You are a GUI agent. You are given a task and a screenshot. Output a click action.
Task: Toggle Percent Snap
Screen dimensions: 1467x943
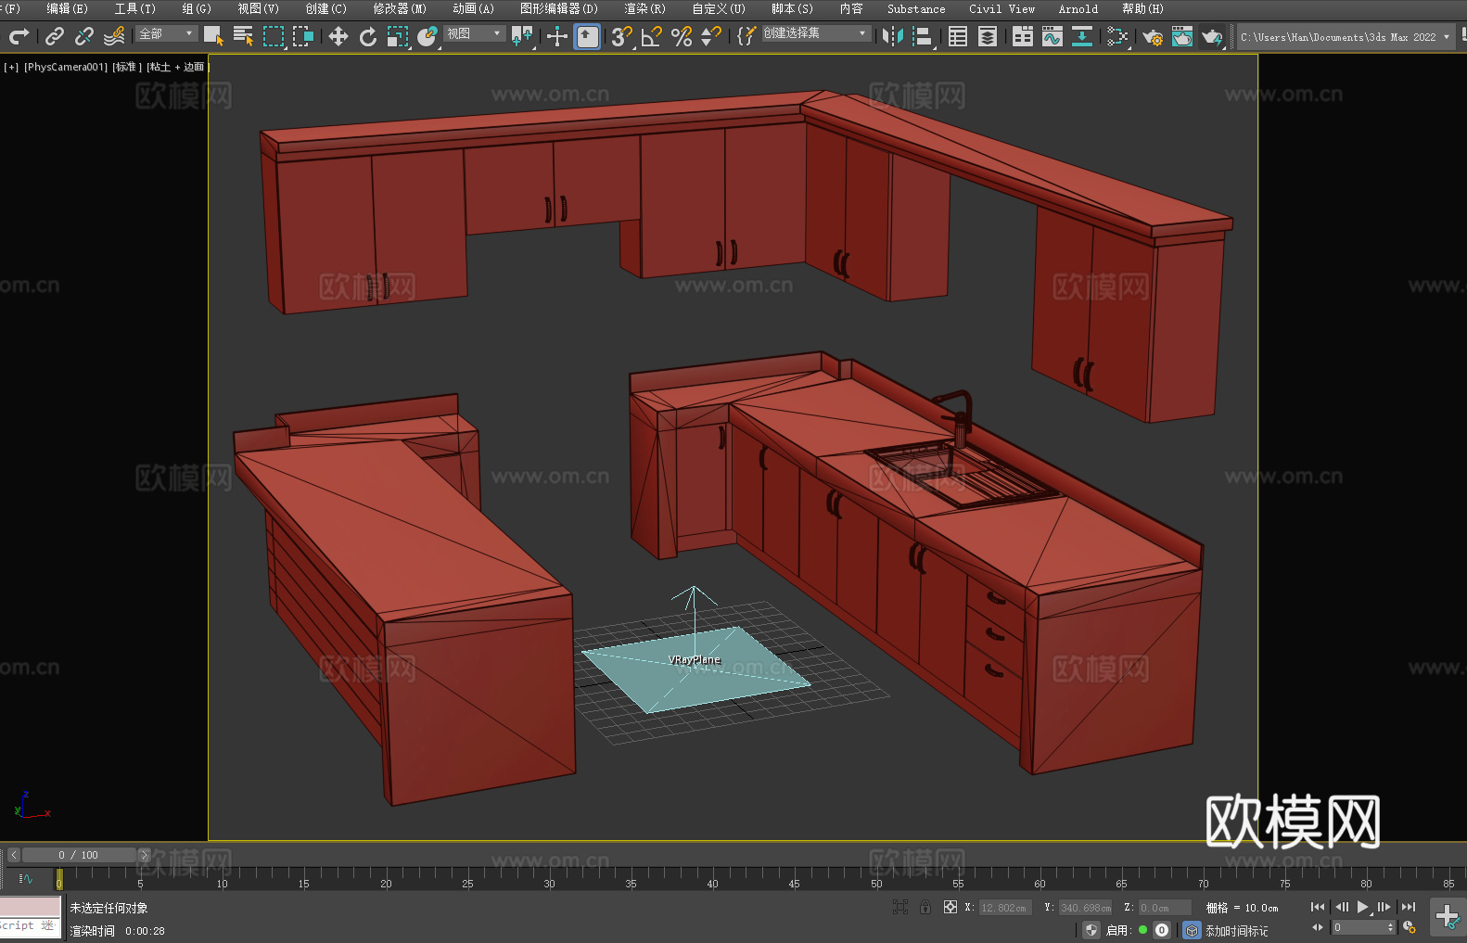click(682, 36)
